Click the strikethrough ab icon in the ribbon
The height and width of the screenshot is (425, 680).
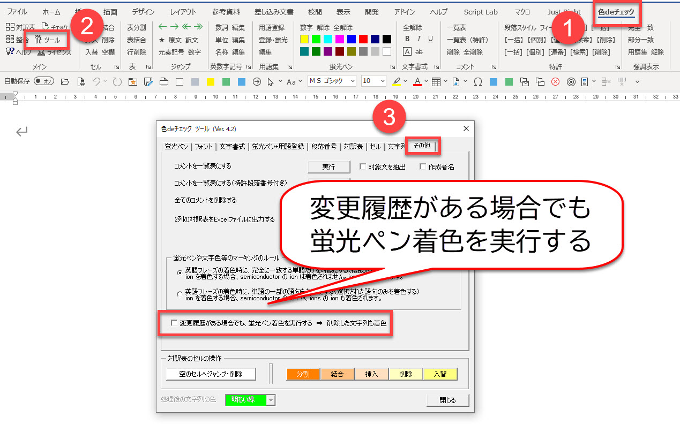(x=419, y=52)
